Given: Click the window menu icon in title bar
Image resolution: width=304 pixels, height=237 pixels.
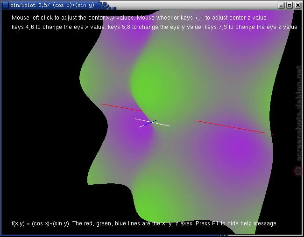Looking at the screenshot, I should tap(6, 5).
